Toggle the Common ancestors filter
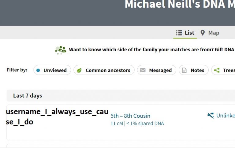 [104, 70]
